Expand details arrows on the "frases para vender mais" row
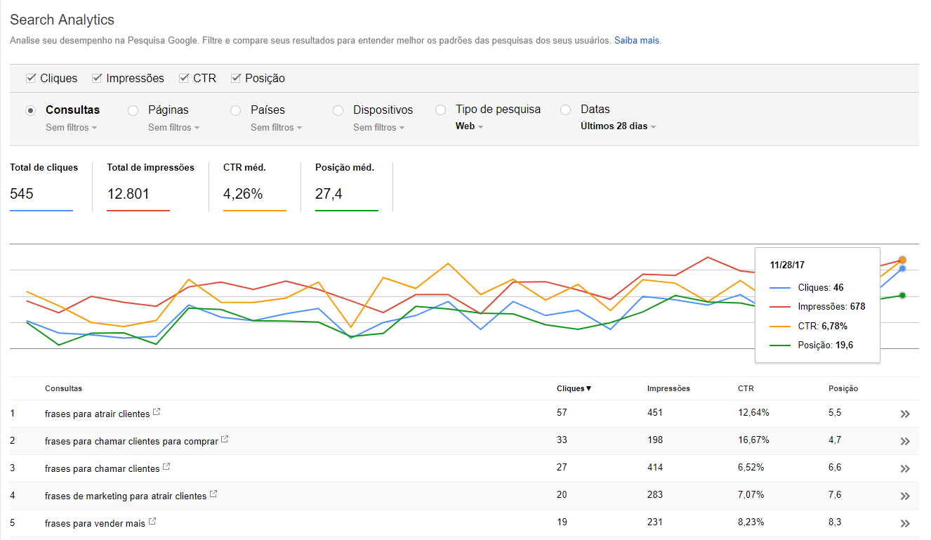Image resolution: width=931 pixels, height=540 pixels. coord(906,522)
